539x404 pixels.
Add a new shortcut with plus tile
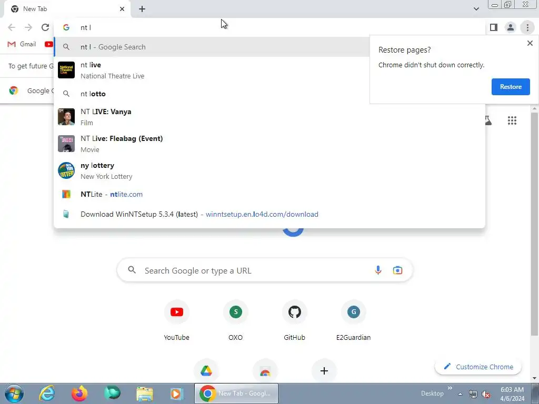pos(324,371)
